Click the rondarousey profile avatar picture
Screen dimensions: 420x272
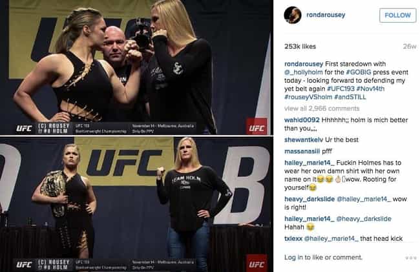click(x=293, y=15)
